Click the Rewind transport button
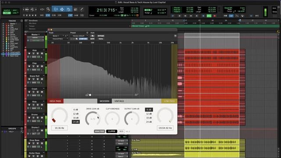Screen dimensions: 281x158 point(185,16)
